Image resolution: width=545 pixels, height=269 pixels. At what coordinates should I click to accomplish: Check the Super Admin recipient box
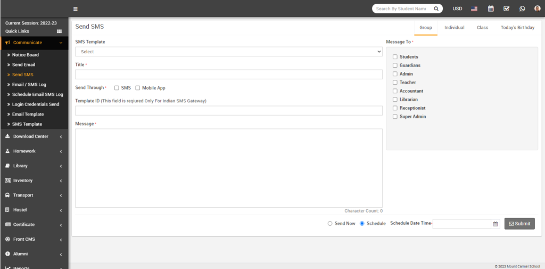(395, 117)
